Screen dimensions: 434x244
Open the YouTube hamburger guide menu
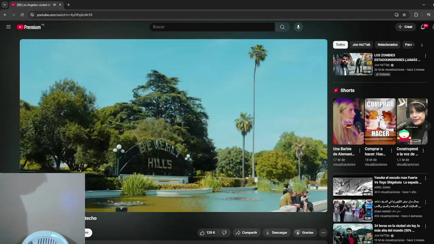pos(8,27)
